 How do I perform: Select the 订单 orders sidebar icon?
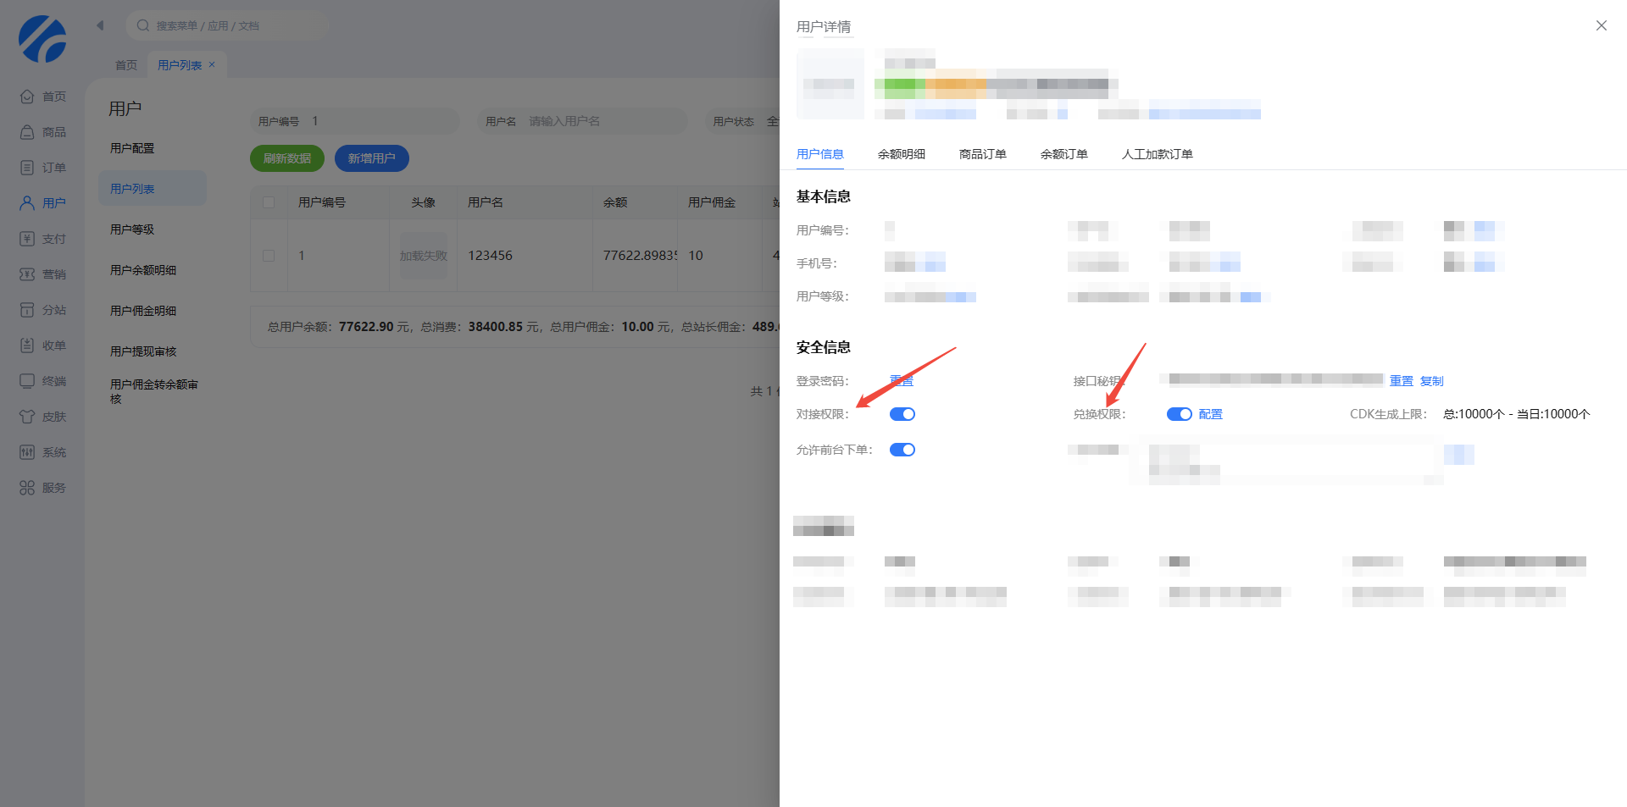27,168
